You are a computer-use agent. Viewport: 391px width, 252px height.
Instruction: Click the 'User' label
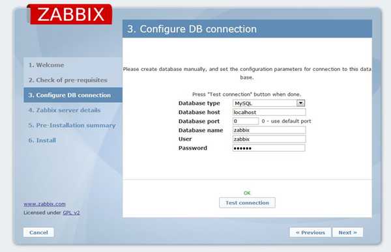[x=185, y=139]
